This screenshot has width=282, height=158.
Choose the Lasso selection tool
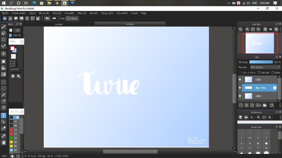3,89
